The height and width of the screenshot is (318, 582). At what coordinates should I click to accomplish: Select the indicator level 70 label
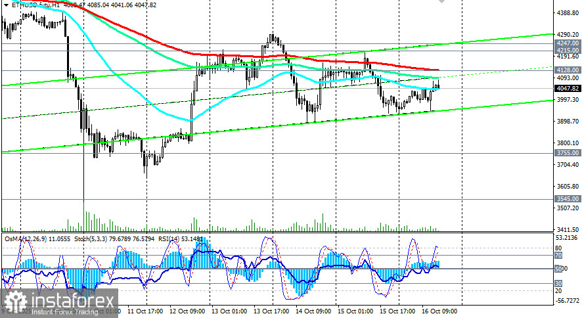(x=558, y=256)
